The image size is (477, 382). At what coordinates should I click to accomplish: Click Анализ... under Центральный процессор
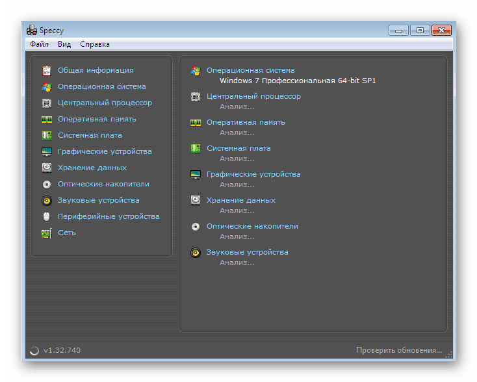point(237,107)
